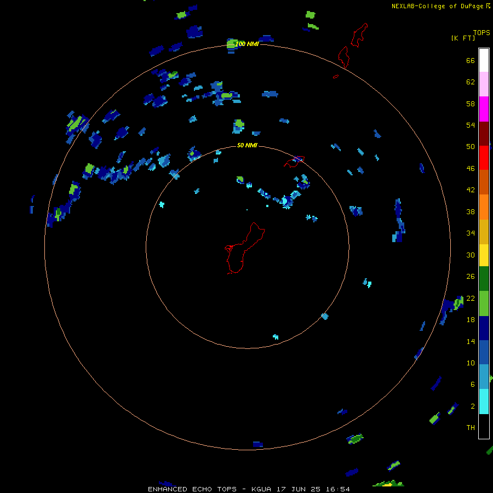Select the '46' scale label
493x493 pixels.
[471, 169]
